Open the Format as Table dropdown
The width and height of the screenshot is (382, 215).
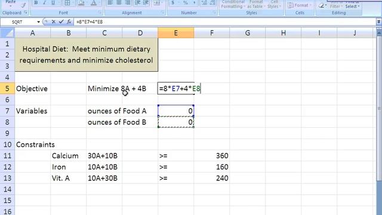pyautogui.click(x=256, y=4)
